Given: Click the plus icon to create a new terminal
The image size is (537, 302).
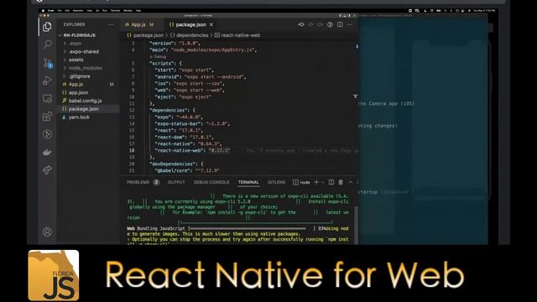Looking at the screenshot, I should point(316,183).
